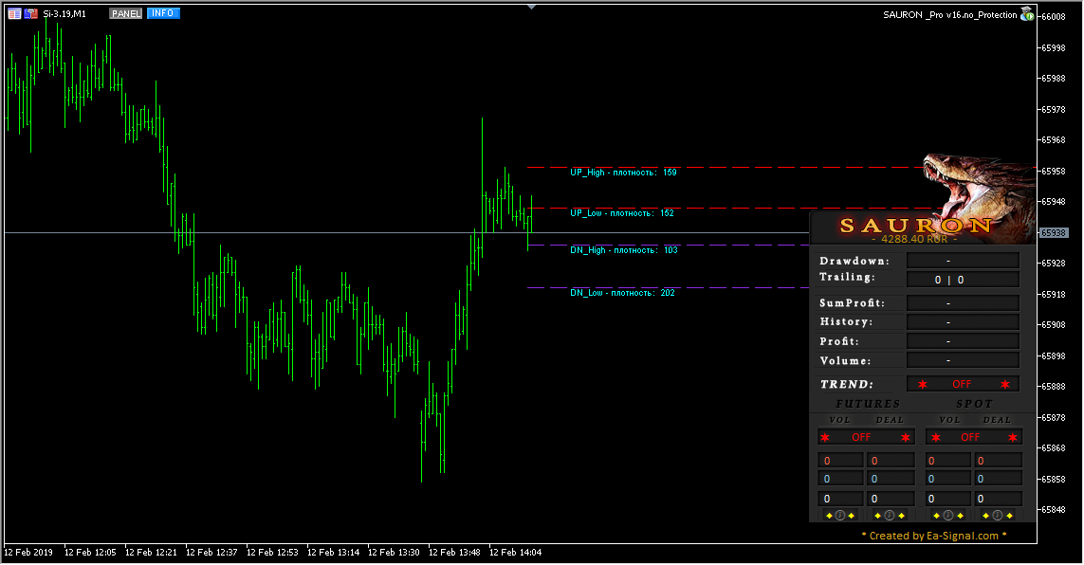Click the white Spot VOL value field
The height and width of the screenshot is (565, 1084).
click(948, 499)
